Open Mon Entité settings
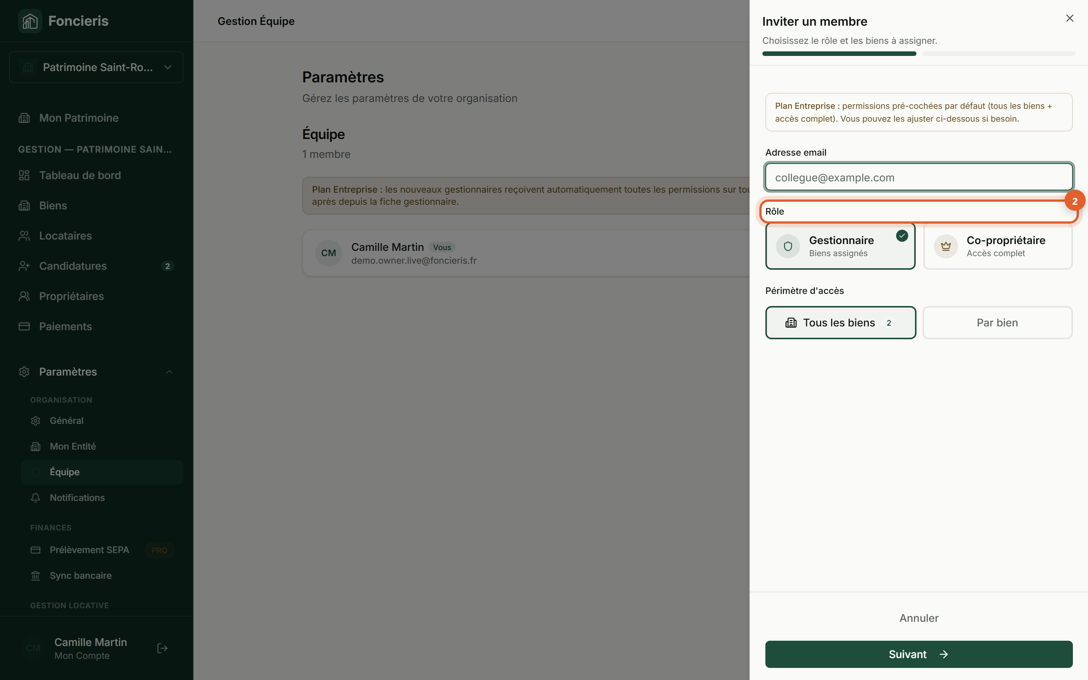Image resolution: width=1088 pixels, height=680 pixels. click(x=102, y=446)
